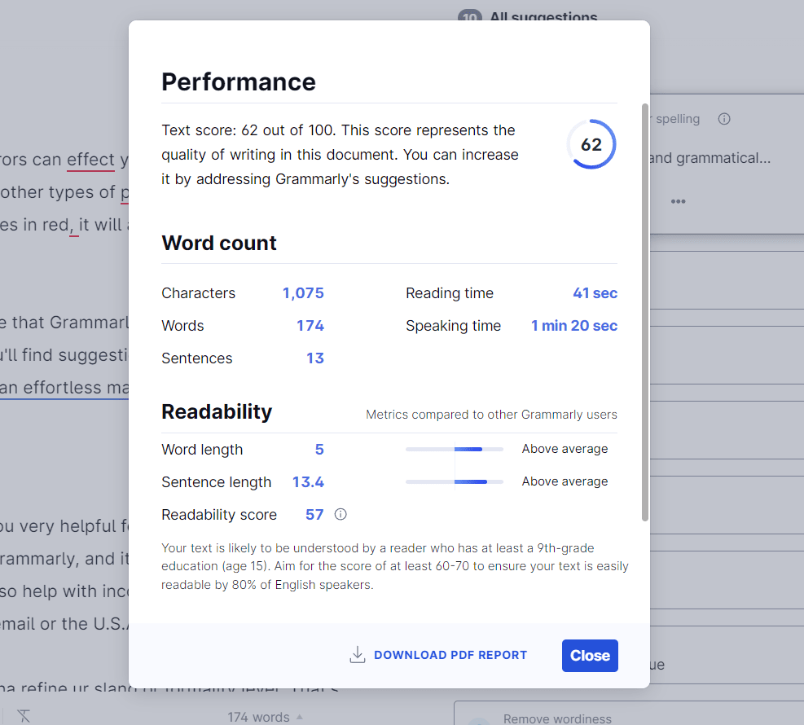
Task: Click the info icon next to Readability score
Action: [x=340, y=514]
